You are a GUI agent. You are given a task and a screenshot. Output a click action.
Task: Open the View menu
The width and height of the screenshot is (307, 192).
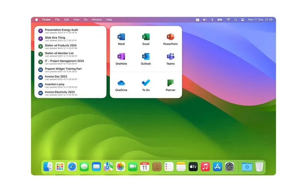pos(76,20)
